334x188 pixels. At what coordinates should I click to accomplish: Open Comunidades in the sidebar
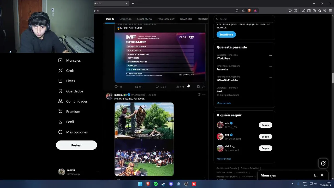click(73, 101)
